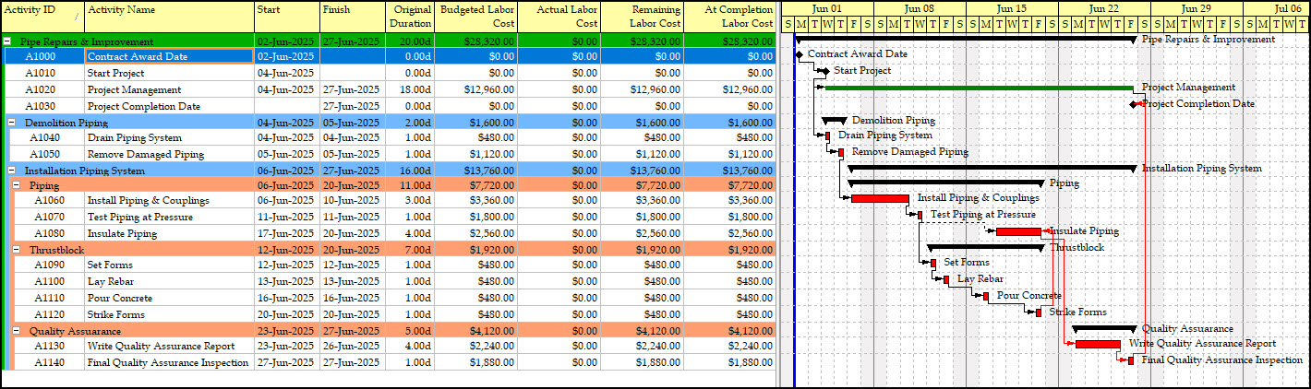Collapse the Installation Piping System group
The image size is (1311, 389).
[x=12, y=171]
